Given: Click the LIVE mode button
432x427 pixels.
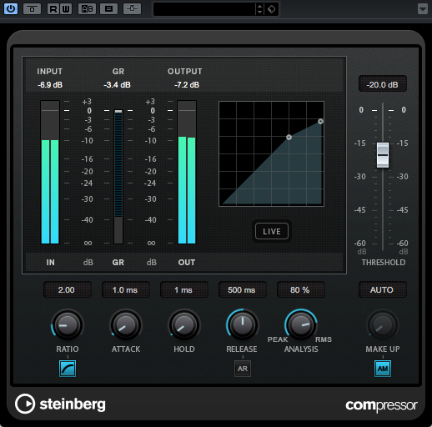Looking at the screenshot, I should tap(272, 231).
